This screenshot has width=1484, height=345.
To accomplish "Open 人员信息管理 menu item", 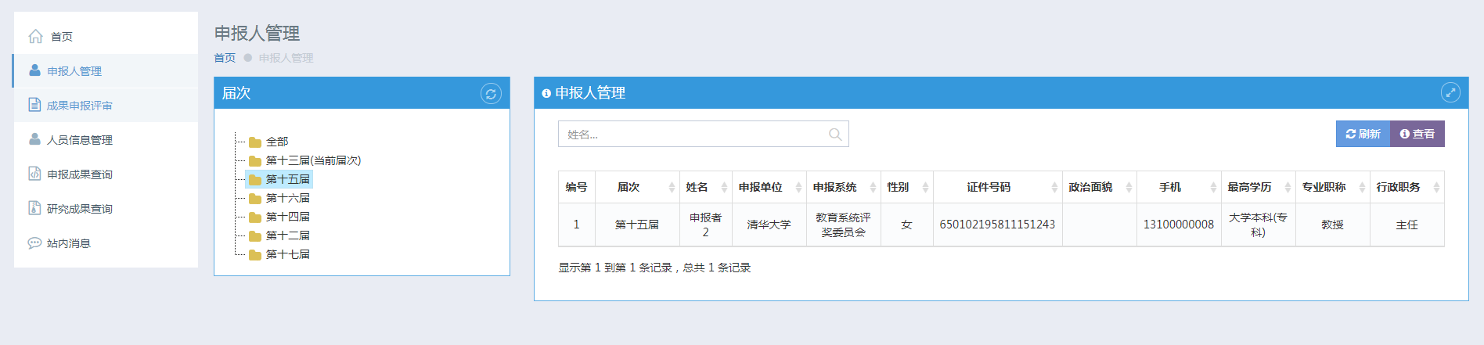I will point(106,139).
